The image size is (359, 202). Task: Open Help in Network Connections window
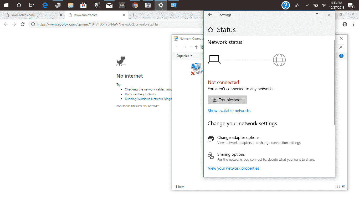pyautogui.click(x=341, y=56)
